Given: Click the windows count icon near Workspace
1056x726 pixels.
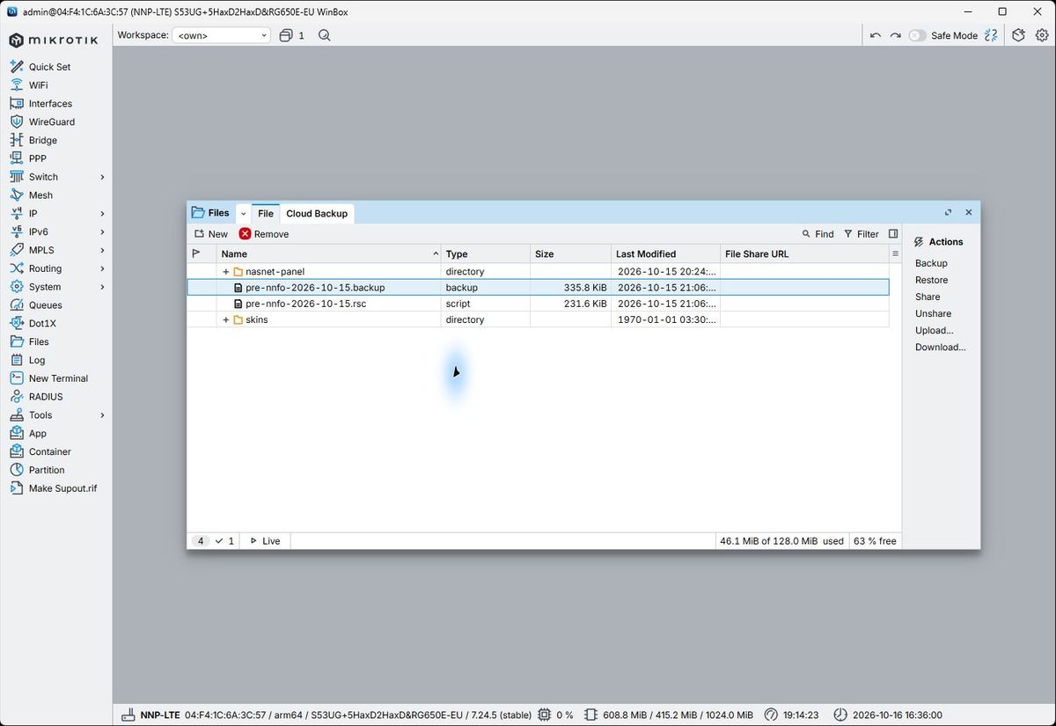Looking at the screenshot, I should (x=291, y=35).
